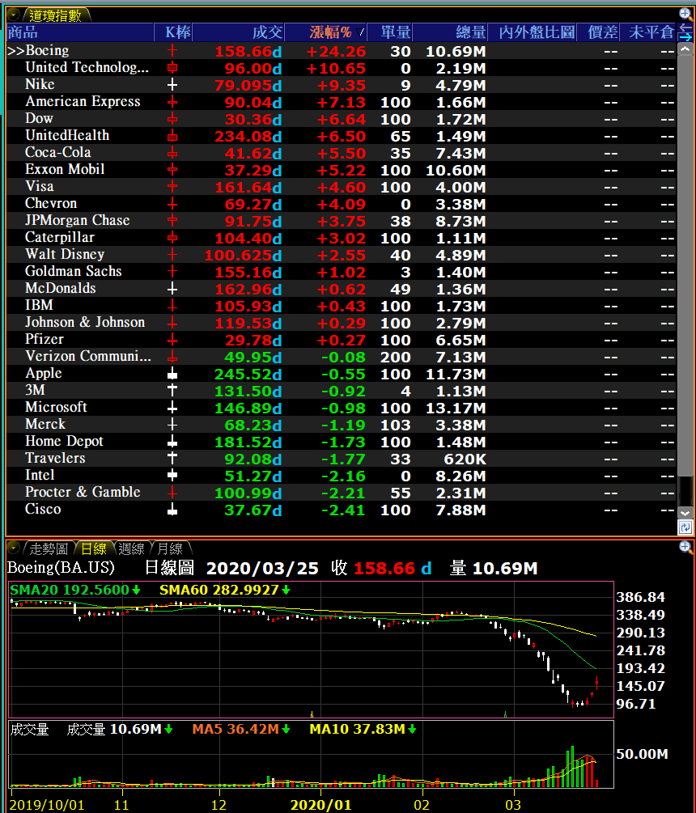This screenshot has height=813, width=696.
Task: Select the Johnson & Johnson row
Action: tap(342, 323)
